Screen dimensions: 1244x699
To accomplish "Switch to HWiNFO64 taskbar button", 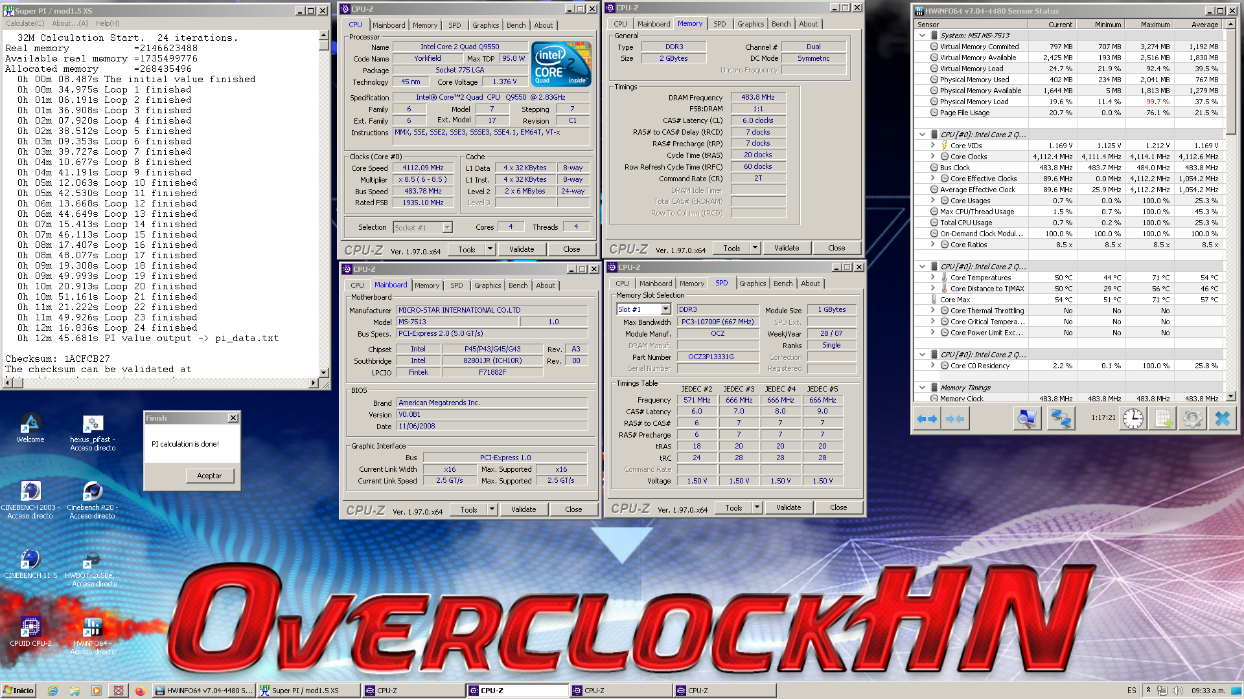I will pyautogui.click(x=204, y=691).
